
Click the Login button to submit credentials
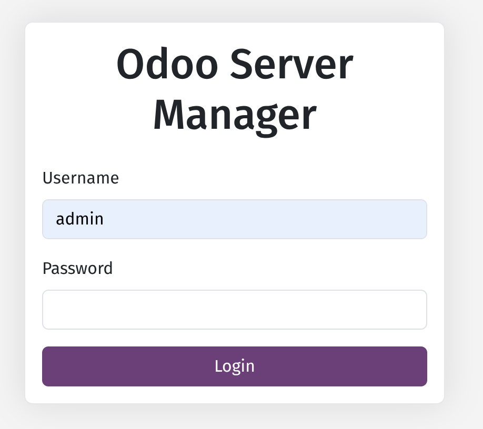pos(235,366)
